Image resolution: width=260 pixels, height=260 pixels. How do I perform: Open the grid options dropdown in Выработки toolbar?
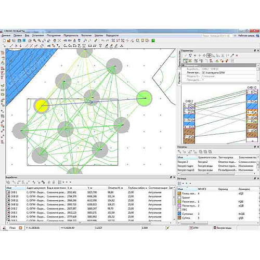(x=63, y=182)
